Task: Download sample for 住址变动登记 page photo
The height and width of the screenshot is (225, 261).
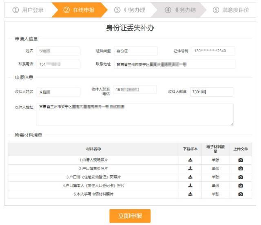Action: tap(190, 177)
